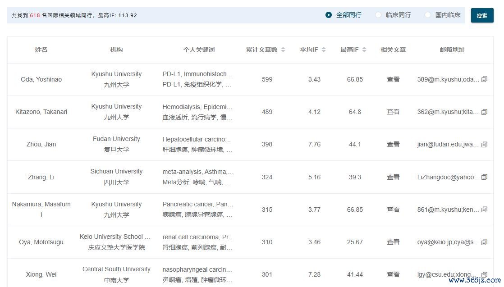The height and width of the screenshot is (287, 504).
Task: Select the 国内临床 radio option
Action: [x=428, y=15]
